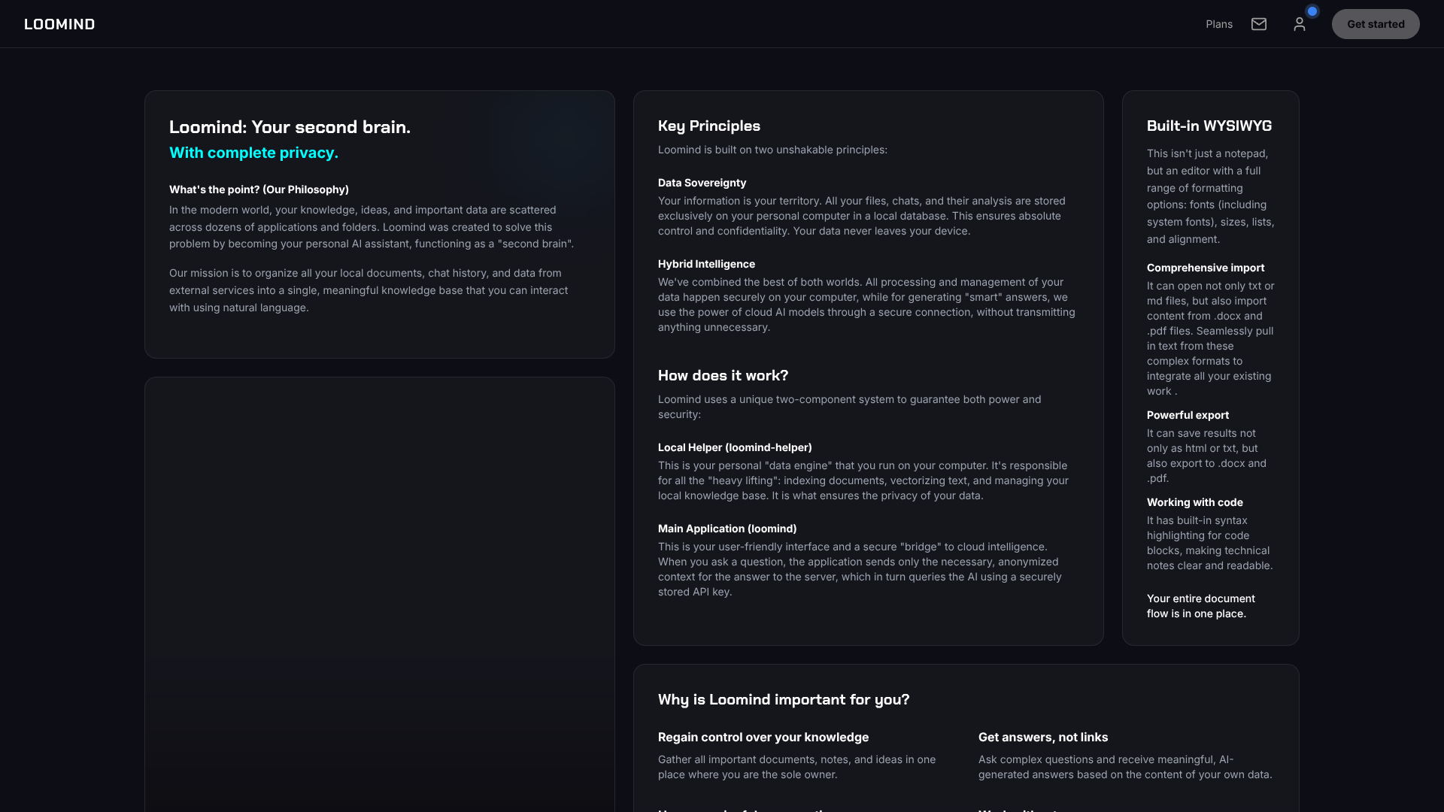Click the user account icon

[1300, 23]
